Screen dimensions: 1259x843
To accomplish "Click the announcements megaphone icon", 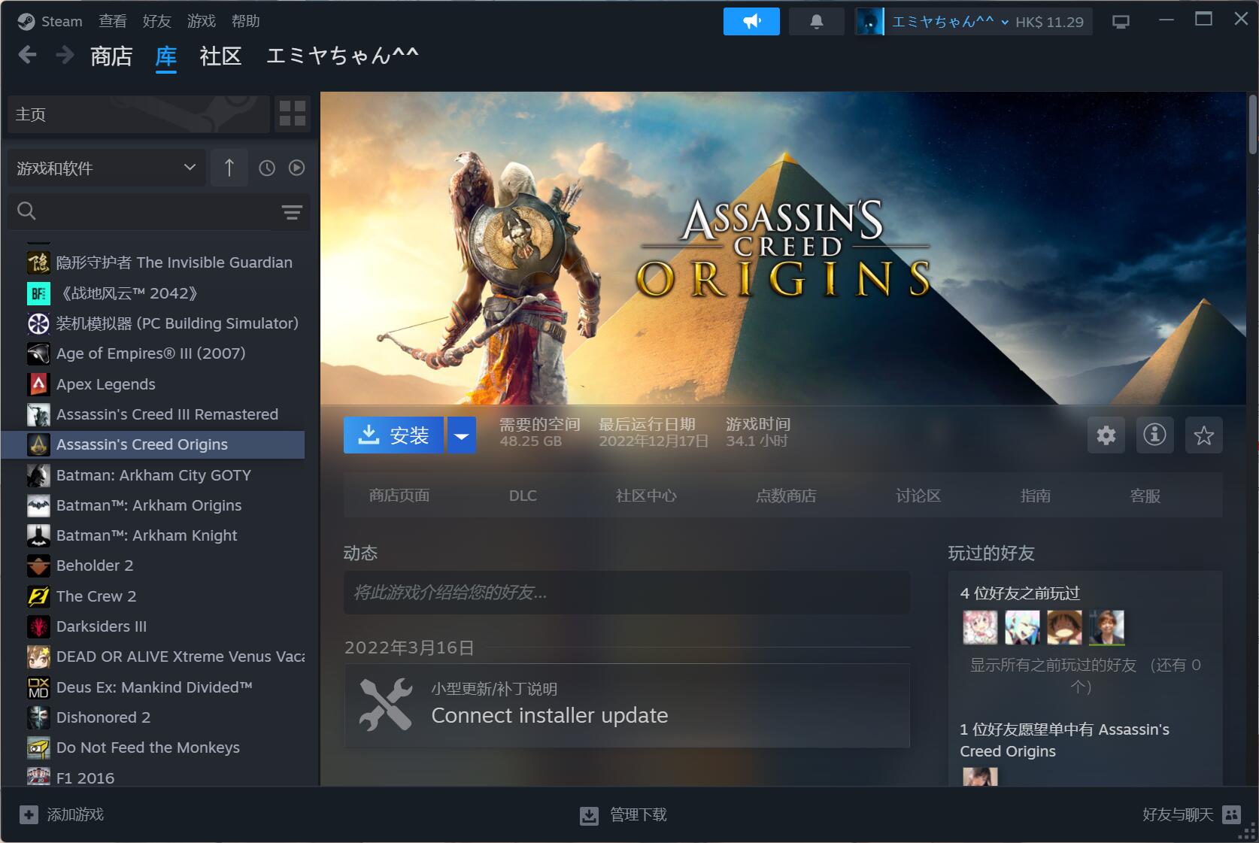I will coord(751,22).
